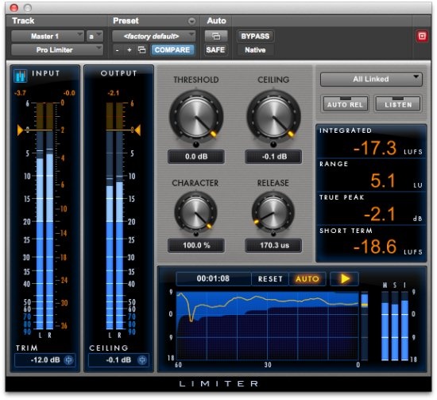This screenshot has width=437, height=400.
Task: Toggle the LISTEN button
Action: (x=398, y=104)
